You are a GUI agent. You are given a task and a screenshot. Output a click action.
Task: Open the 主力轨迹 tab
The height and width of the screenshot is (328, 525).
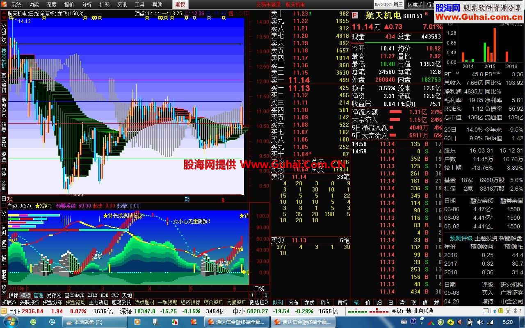coord(99,302)
